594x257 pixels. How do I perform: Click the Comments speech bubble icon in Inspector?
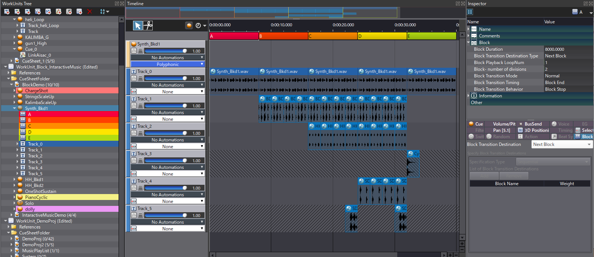click(474, 36)
